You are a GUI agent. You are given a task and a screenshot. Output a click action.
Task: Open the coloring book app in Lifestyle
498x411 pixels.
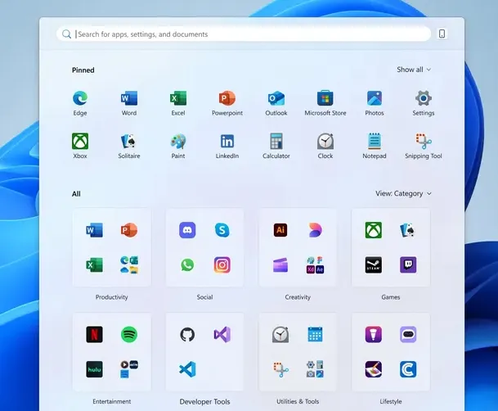374,369
